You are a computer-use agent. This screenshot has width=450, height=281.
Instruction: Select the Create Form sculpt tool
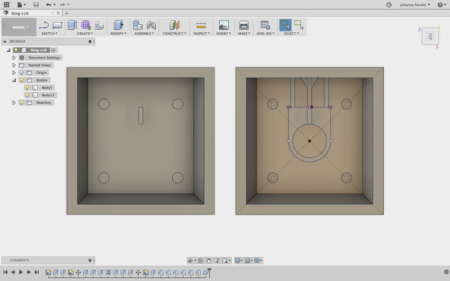pos(86,25)
